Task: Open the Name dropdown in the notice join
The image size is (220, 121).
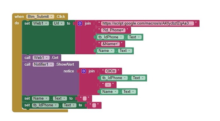Action: tap(109, 92)
